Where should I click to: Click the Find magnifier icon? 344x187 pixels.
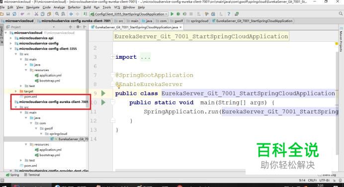point(57,14)
